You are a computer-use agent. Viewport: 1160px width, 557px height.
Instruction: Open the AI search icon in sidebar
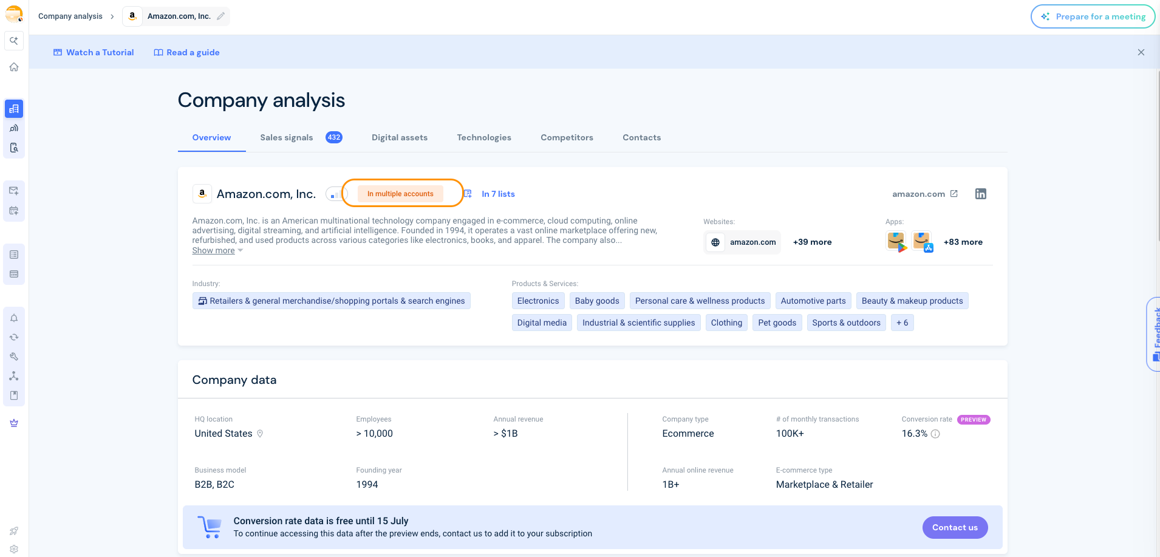[14, 41]
